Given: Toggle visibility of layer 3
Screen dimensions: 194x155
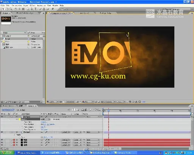Looking at the screenshot, I should (x=2, y=140).
